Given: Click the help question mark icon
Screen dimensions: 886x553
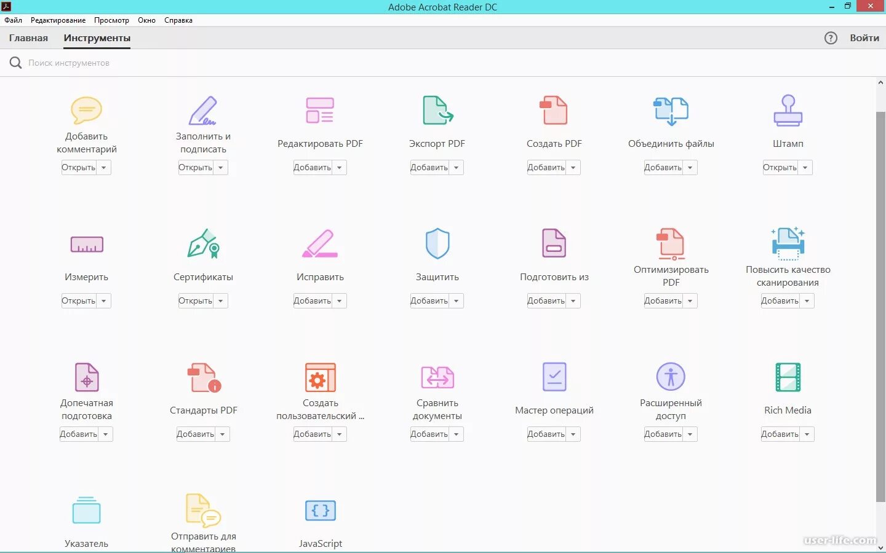Looking at the screenshot, I should pos(831,38).
